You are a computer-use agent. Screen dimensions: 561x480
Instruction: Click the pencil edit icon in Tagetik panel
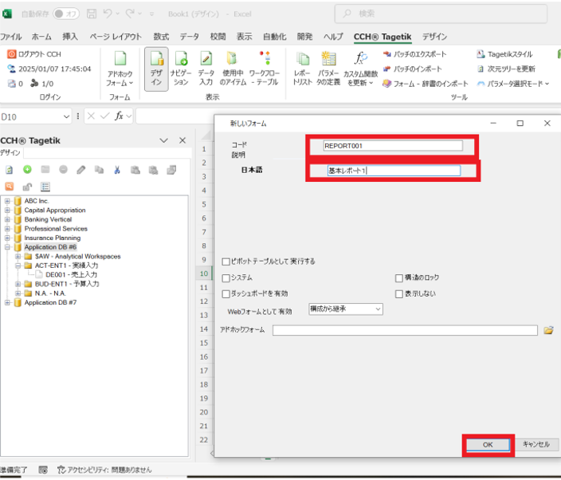click(81, 169)
